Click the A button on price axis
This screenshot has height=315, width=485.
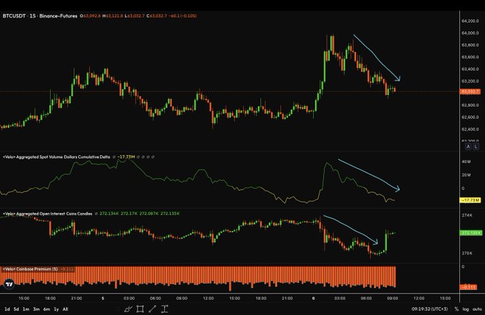(x=469, y=147)
